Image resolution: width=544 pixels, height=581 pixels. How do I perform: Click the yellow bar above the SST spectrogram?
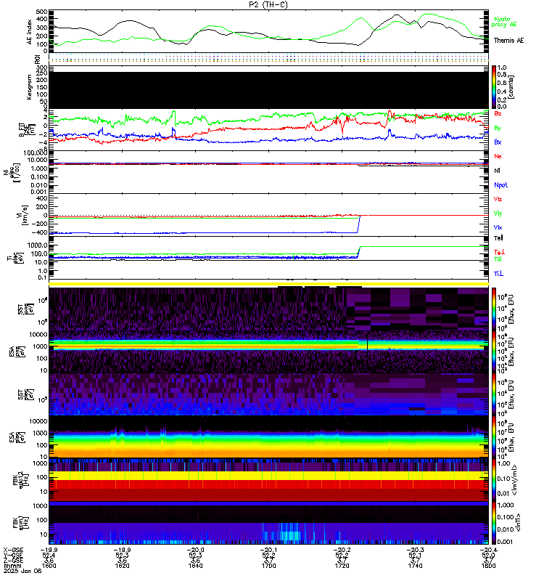pyautogui.click(x=268, y=284)
